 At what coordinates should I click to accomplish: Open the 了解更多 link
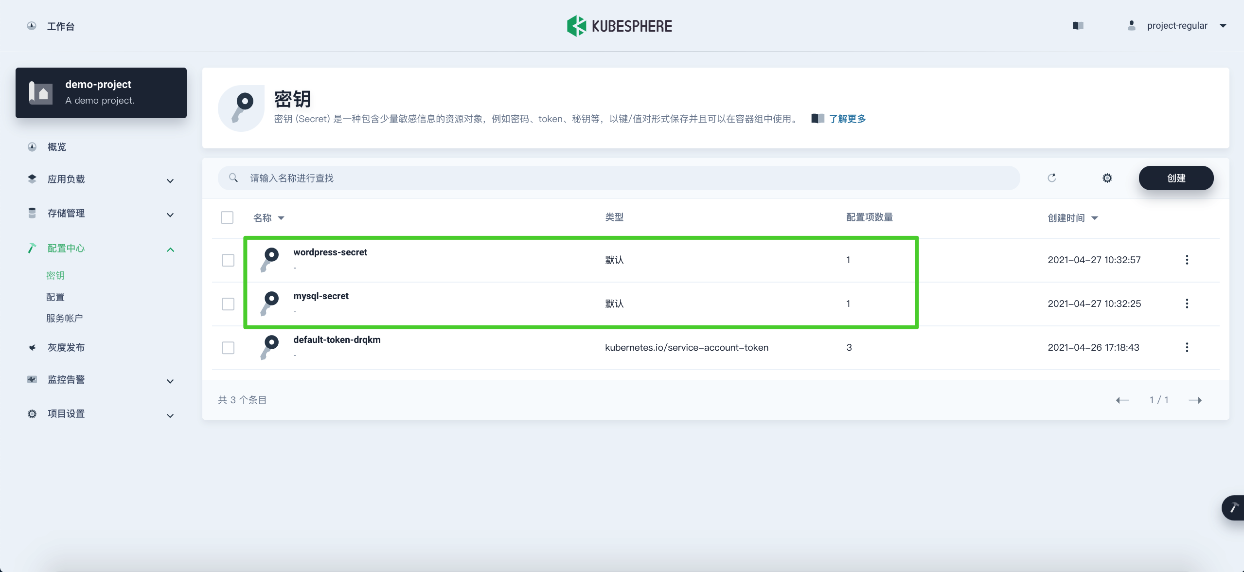pyautogui.click(x=847, y=119)
